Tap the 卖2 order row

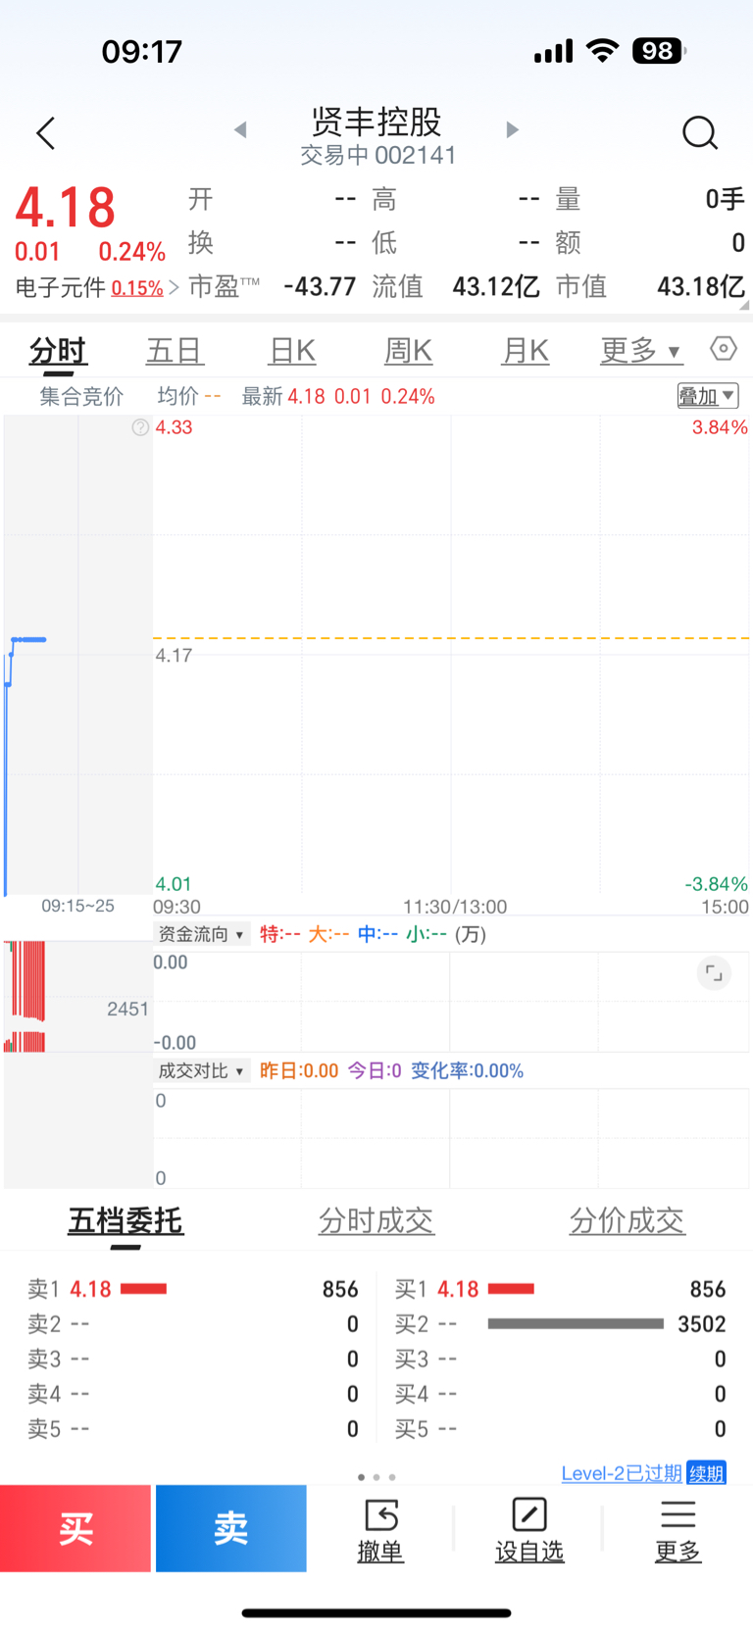[x=193, y=1324]
